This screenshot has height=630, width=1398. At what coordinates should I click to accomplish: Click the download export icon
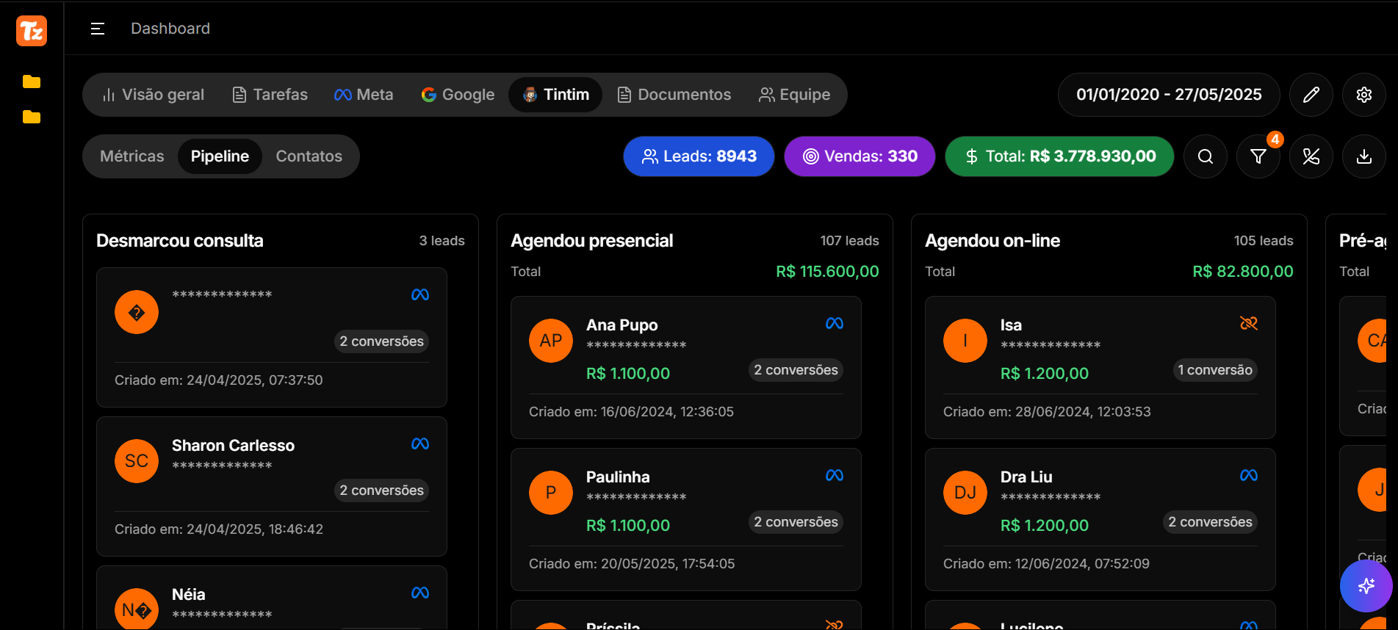[1363, 156]
